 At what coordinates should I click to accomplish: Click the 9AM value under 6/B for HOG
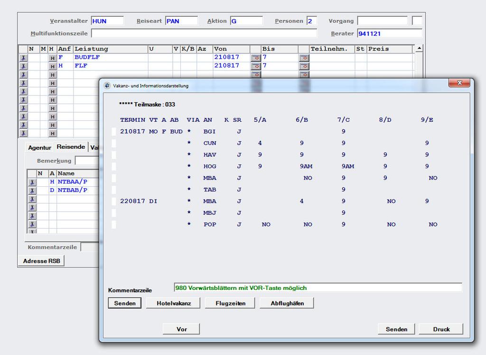pyautogui.click(x=306, y=166)
